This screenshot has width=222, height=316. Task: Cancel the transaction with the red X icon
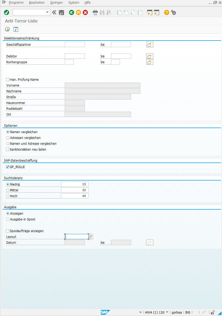point(85,12)
